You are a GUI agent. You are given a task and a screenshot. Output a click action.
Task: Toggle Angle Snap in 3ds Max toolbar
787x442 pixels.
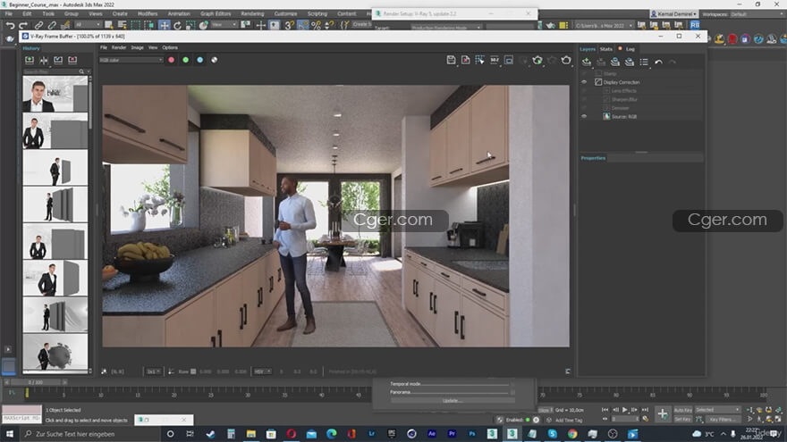click(302, 25)
